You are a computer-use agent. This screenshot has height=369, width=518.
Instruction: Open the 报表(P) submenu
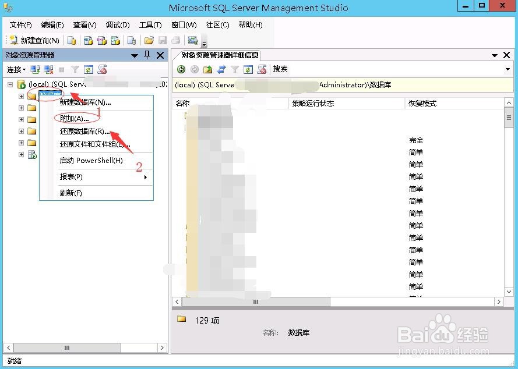tap(97, 177)
